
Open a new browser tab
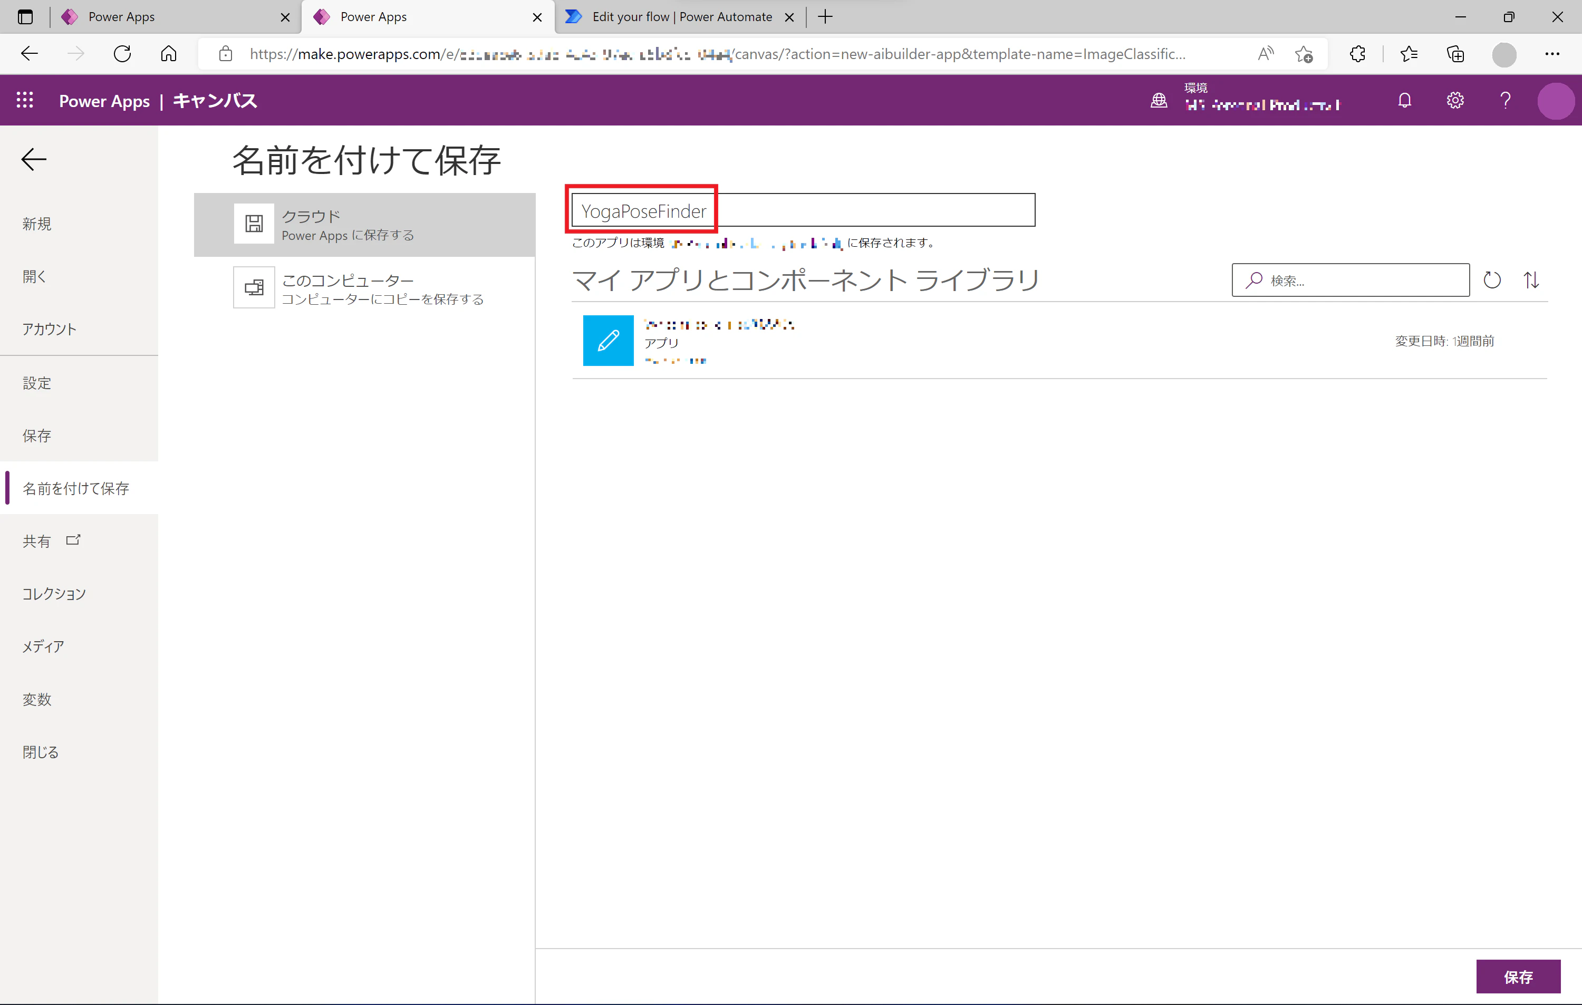coord(826,17)
